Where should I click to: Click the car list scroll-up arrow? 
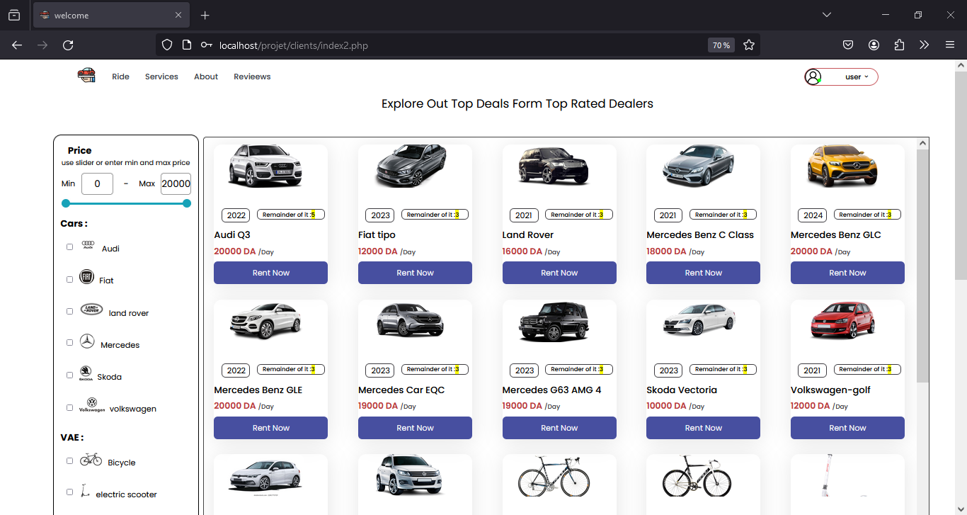[x=922, y=143]
